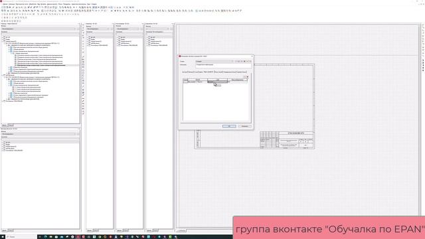Select the highlighted cell in the dialog table
This screenshot has height=239, width=425.
(217, 81)
